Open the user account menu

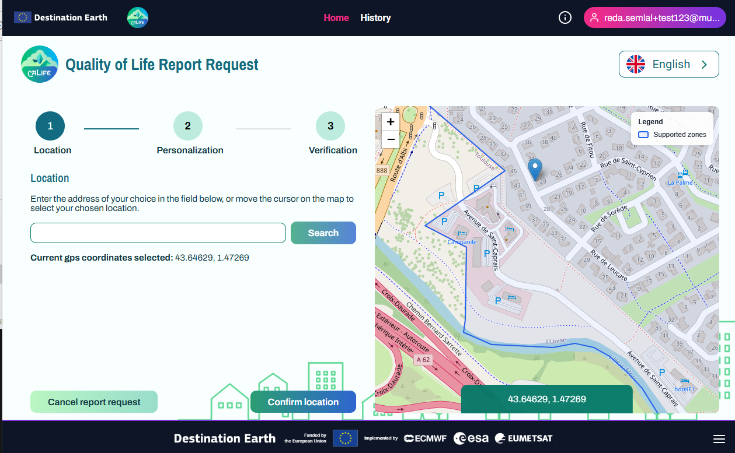654,17
